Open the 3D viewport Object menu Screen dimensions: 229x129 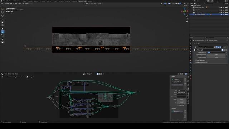(x=27, y=3)
